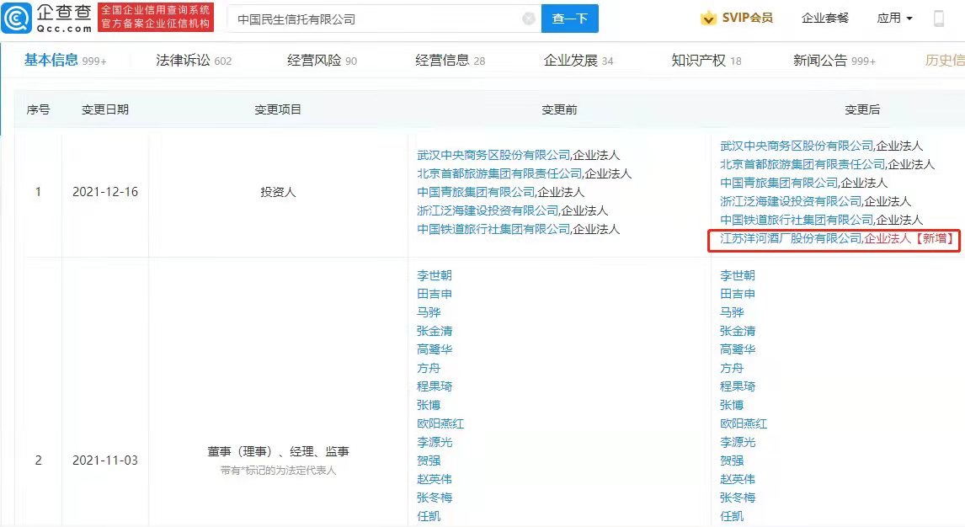Click the red 全国企业信用查询系统 banner
This screenshot has width=965, height=527.
(156, 17)
